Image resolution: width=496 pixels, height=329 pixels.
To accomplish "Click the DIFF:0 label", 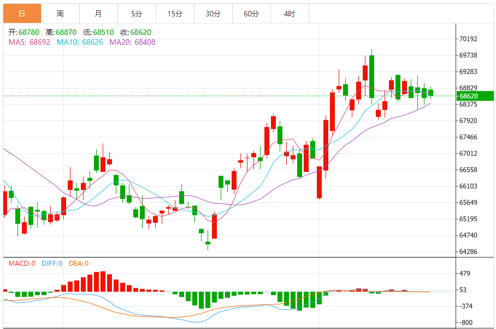I will click(x=52, y=264).
